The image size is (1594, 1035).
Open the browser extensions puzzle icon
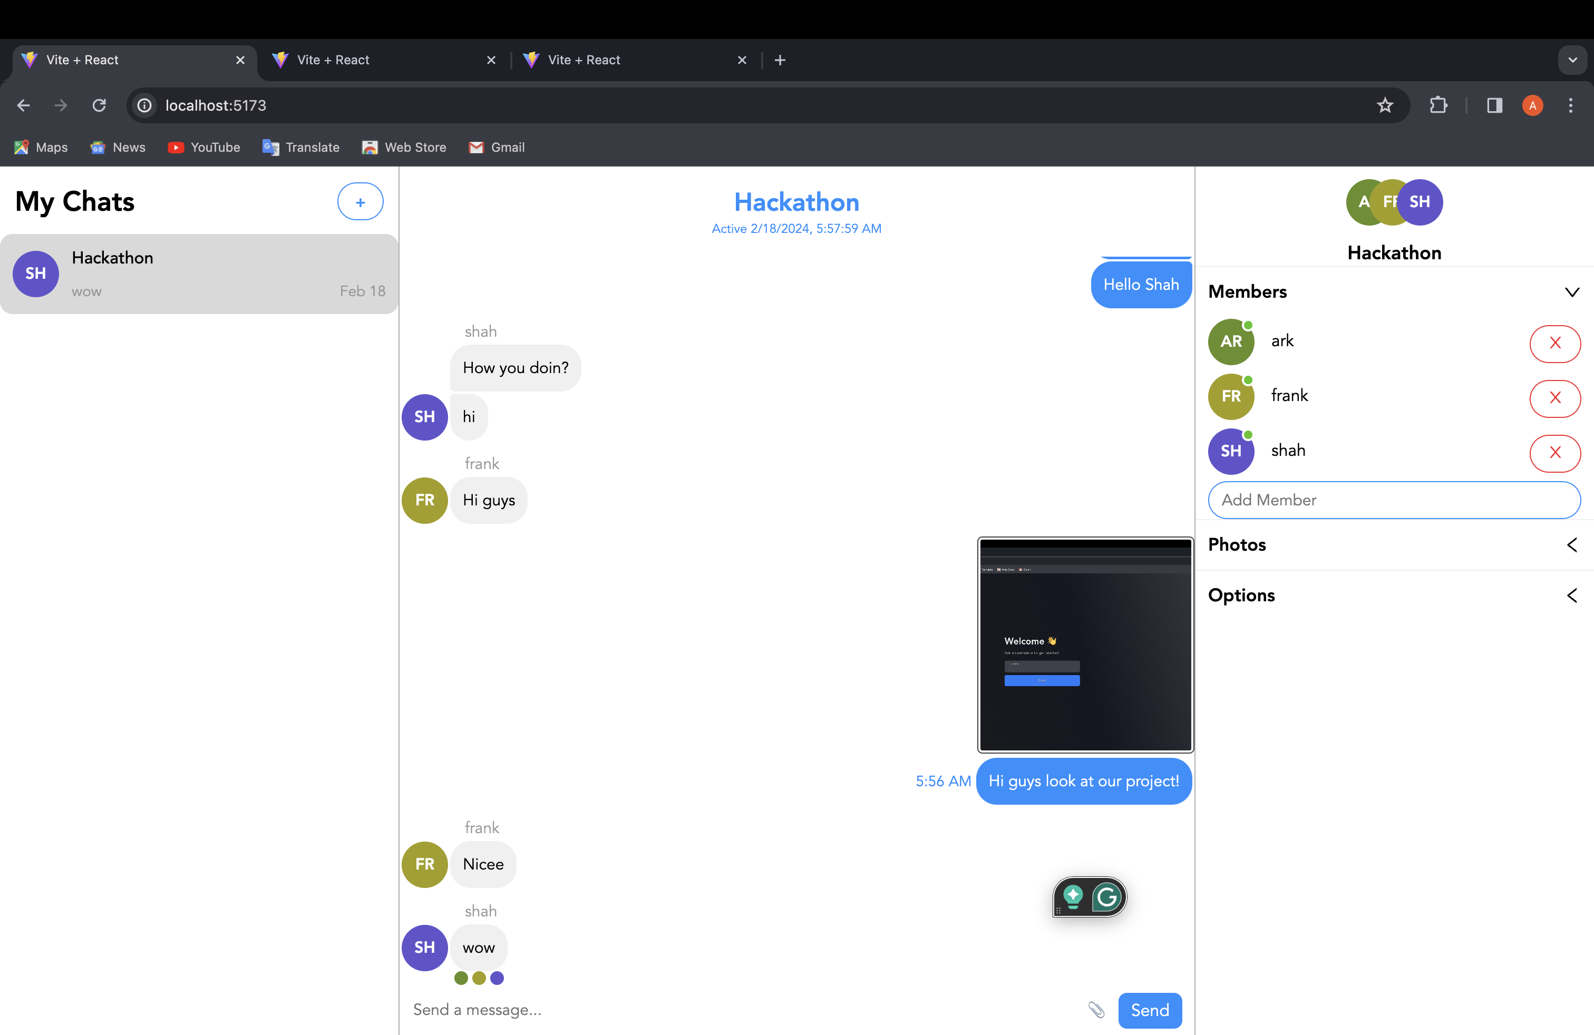coord(1438,105)
